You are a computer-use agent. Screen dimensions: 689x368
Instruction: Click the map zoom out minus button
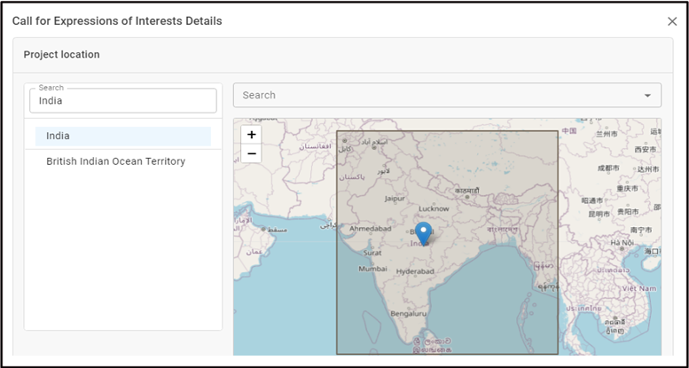pyautogui.click(x=252, y=153)
